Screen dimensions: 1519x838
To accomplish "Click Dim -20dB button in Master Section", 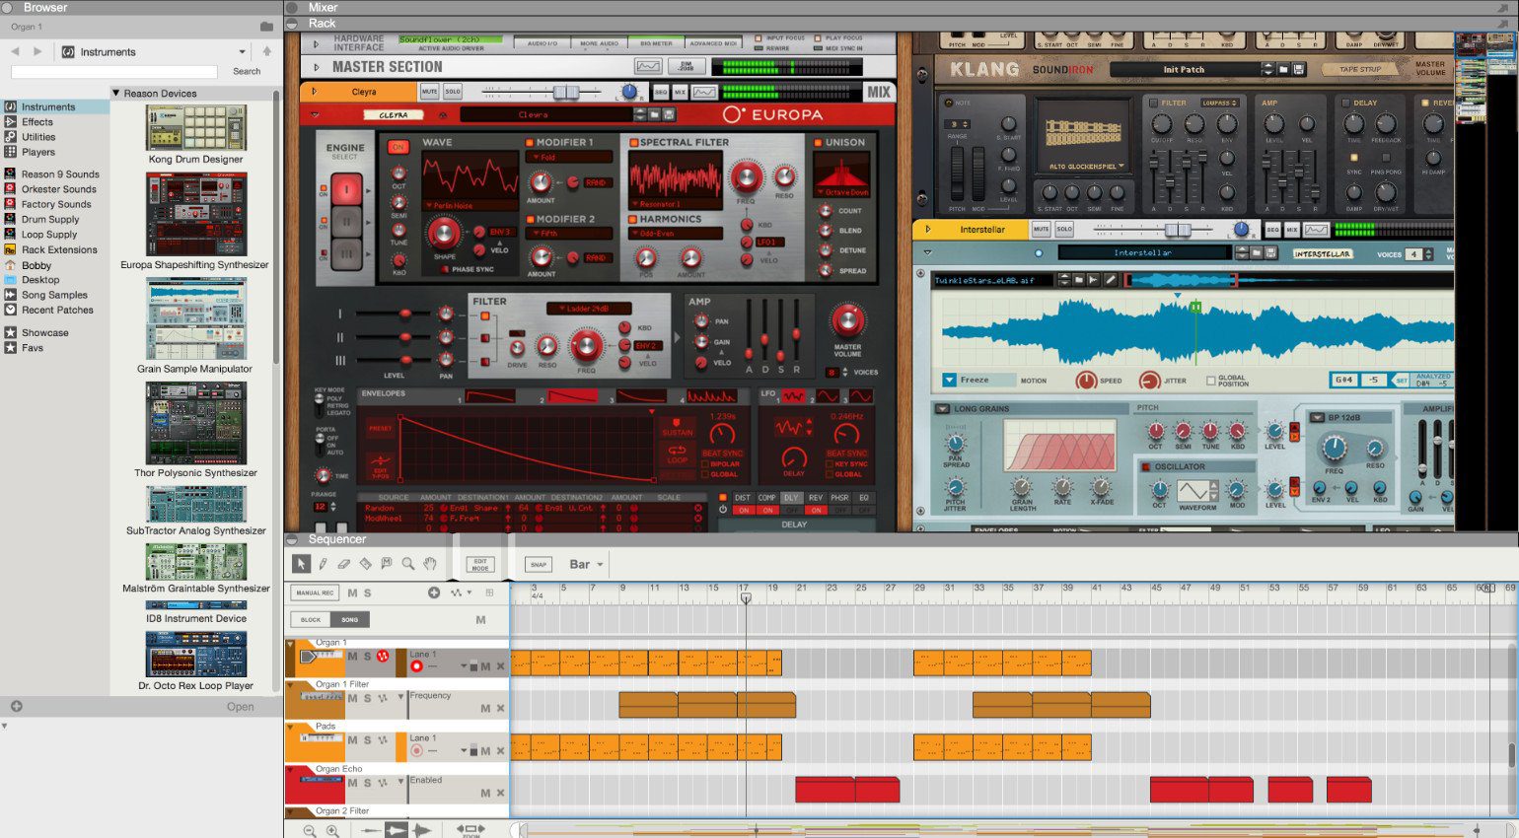I will (x=687, y=66).
